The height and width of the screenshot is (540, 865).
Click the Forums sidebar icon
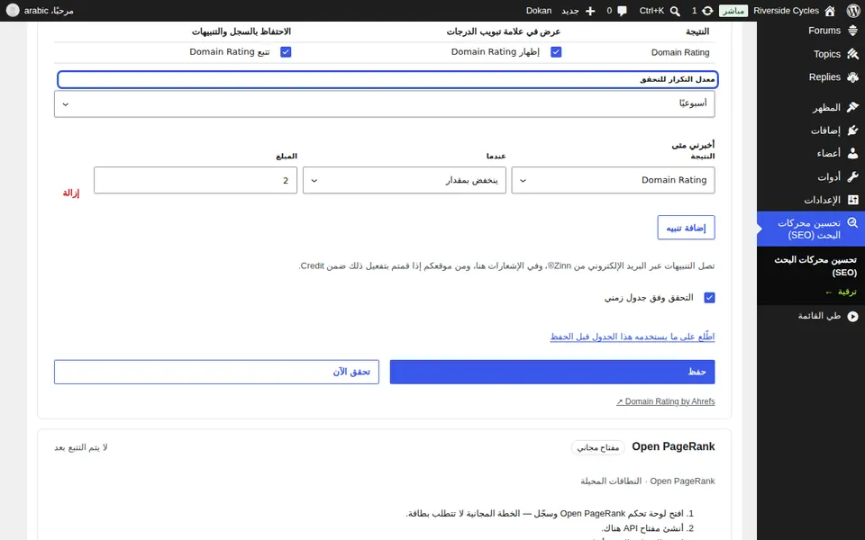[x=853, y=31]
